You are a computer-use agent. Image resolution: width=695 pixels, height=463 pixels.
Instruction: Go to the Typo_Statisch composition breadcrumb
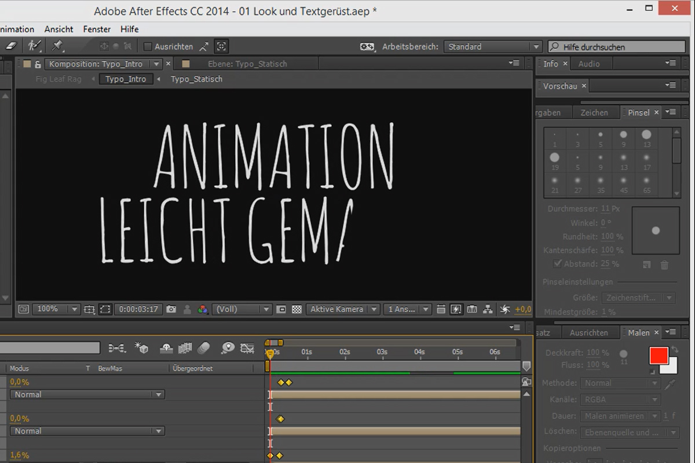[196, 79]
